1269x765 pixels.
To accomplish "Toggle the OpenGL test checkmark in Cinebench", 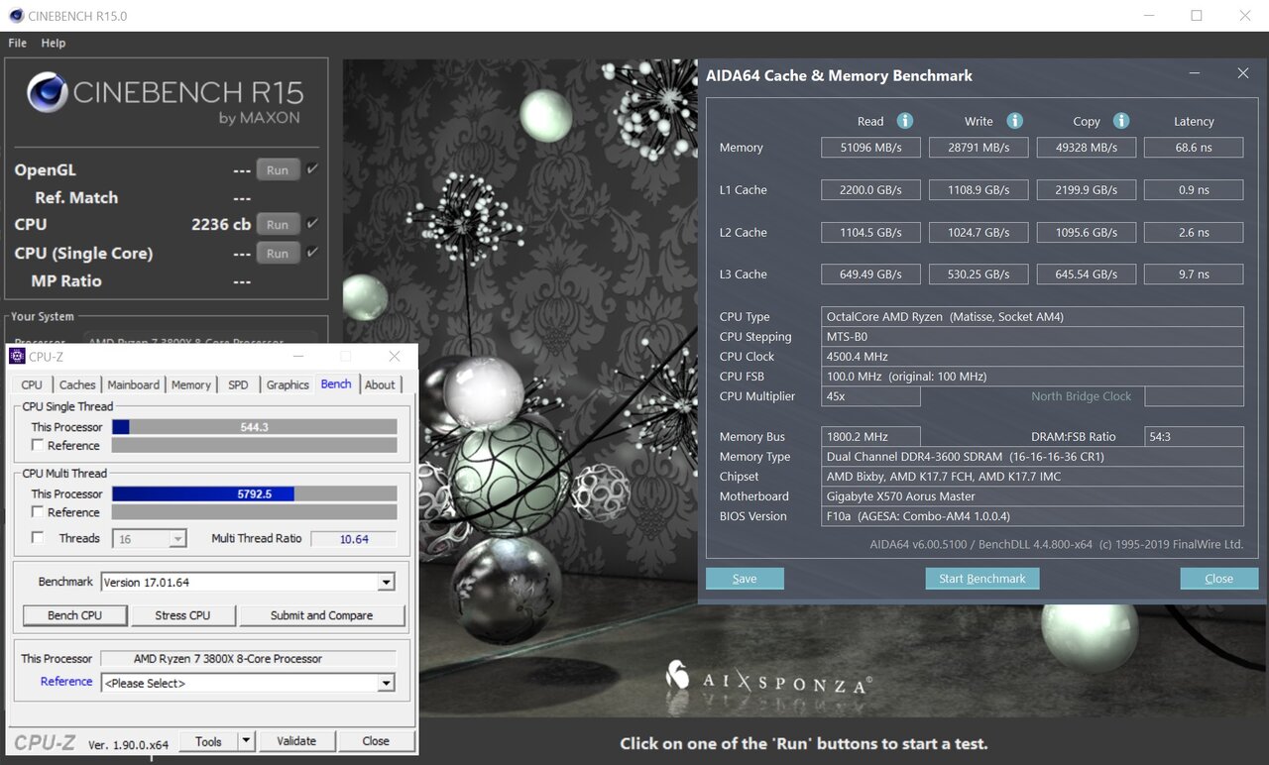I will pyautogui.click(x=312, y=169).
